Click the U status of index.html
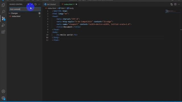The height and width of the screenshot is (102, 182). (40, 16)
